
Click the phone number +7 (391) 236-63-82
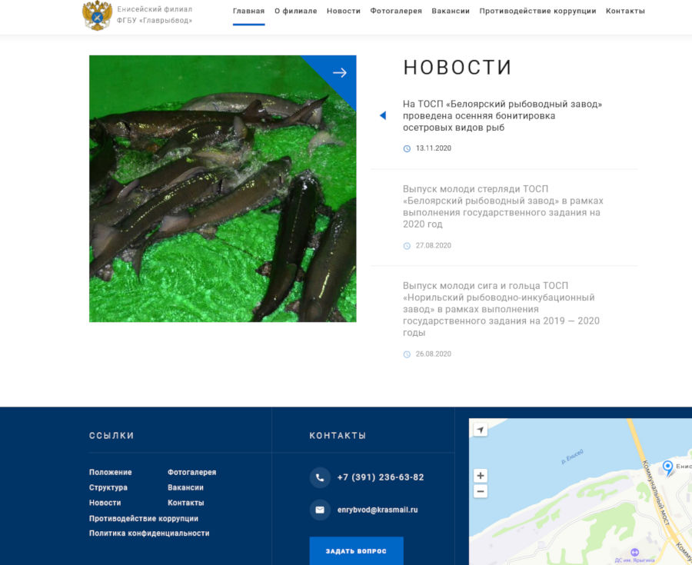(x=380, y=477)
